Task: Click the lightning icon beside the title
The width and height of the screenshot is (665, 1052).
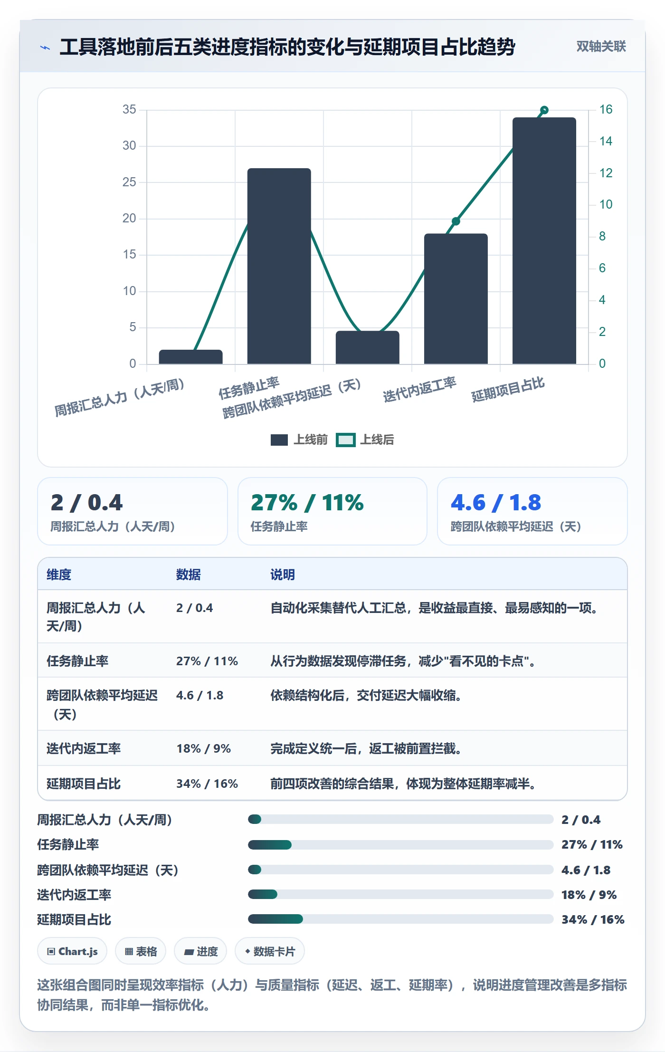Action: pyautogui.click(x=45, y=48)
